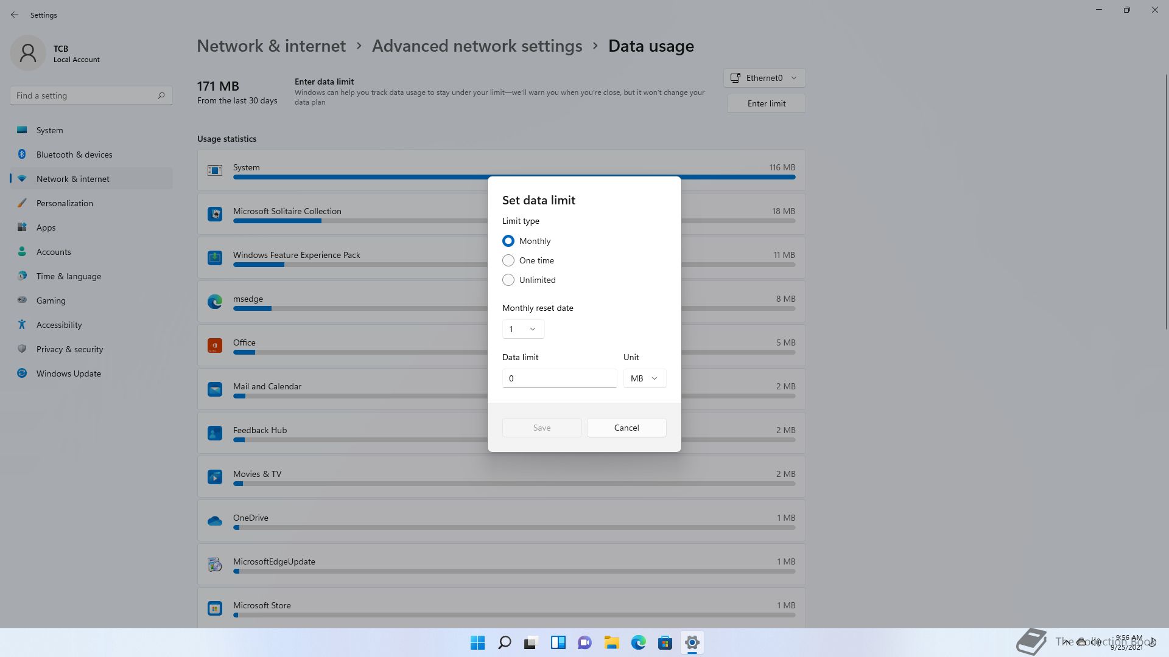Cancel the Set data limit dialog

tap(627, 428)
